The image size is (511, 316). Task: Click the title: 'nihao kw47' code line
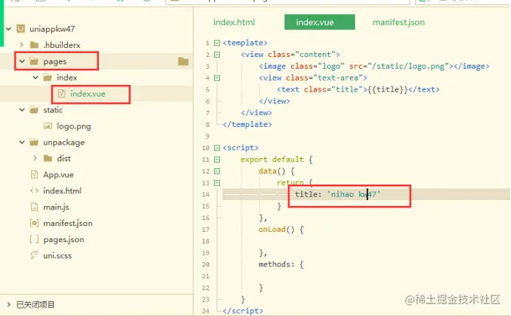(x=337, y=194)
